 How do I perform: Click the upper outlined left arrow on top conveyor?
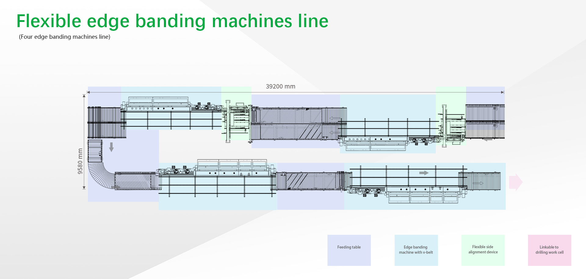[335, 119]
